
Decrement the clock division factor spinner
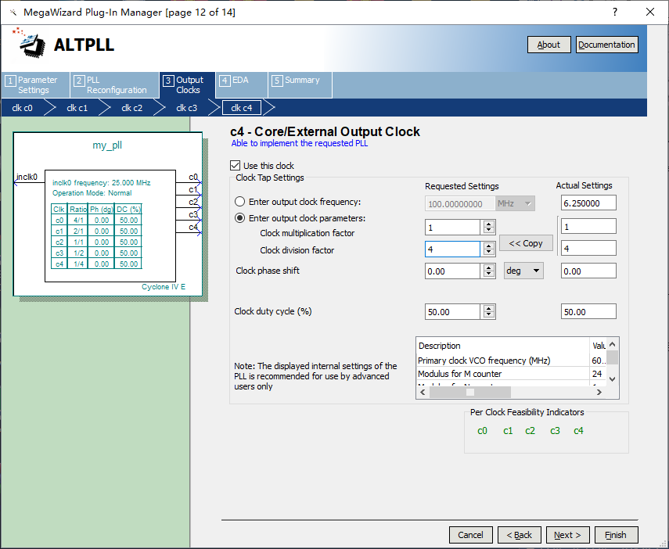489,253
